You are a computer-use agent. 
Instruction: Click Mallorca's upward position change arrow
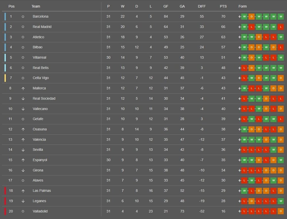click(x=23, y=89)
